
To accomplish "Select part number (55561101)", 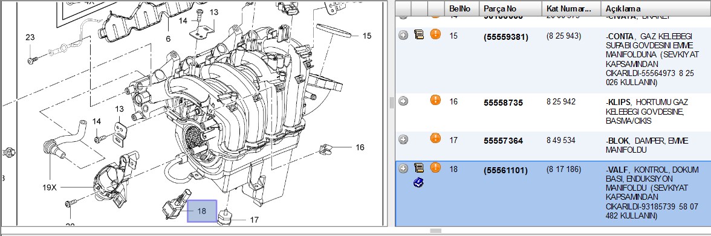I will tap(506, 171).
